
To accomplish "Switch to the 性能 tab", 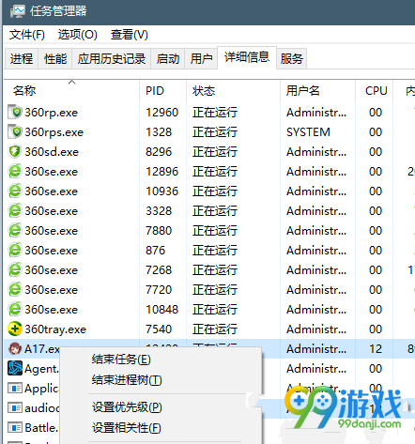I will point(55,58).
